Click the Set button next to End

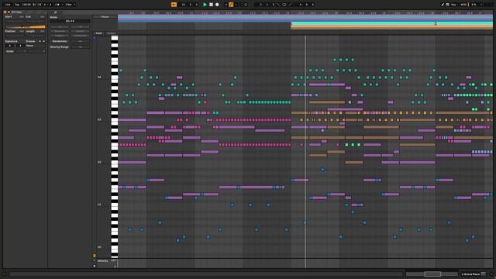[43, 16]
